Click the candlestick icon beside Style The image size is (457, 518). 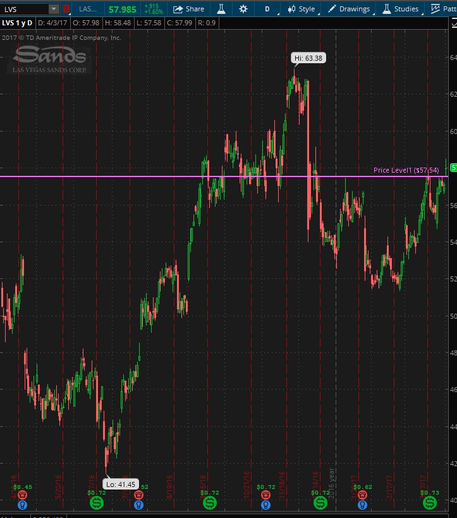pos(291,9)
